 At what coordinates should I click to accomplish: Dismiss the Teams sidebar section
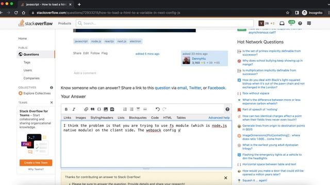tap(52, 102)
